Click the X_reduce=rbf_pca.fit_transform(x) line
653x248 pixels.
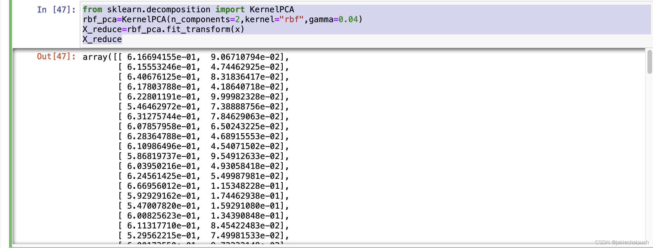(x=164, y=29)
